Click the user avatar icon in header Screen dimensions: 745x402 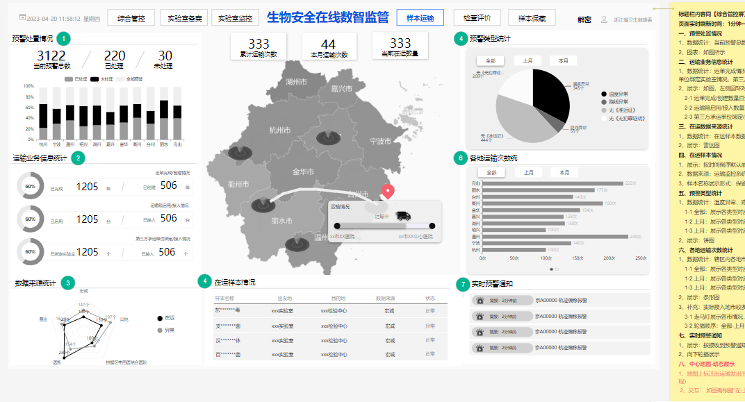(x=604, y=20)
